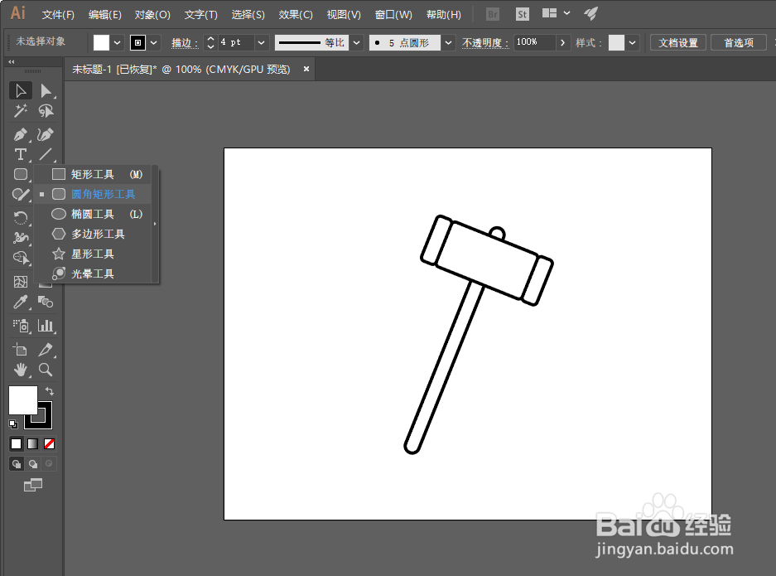The image size is (776, 576).
Task: Click the 文档设置 button
Action: (x=678, y=42)
